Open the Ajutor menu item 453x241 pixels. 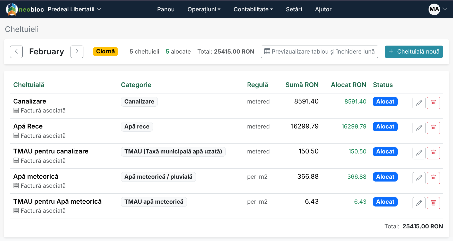(323, 9)
